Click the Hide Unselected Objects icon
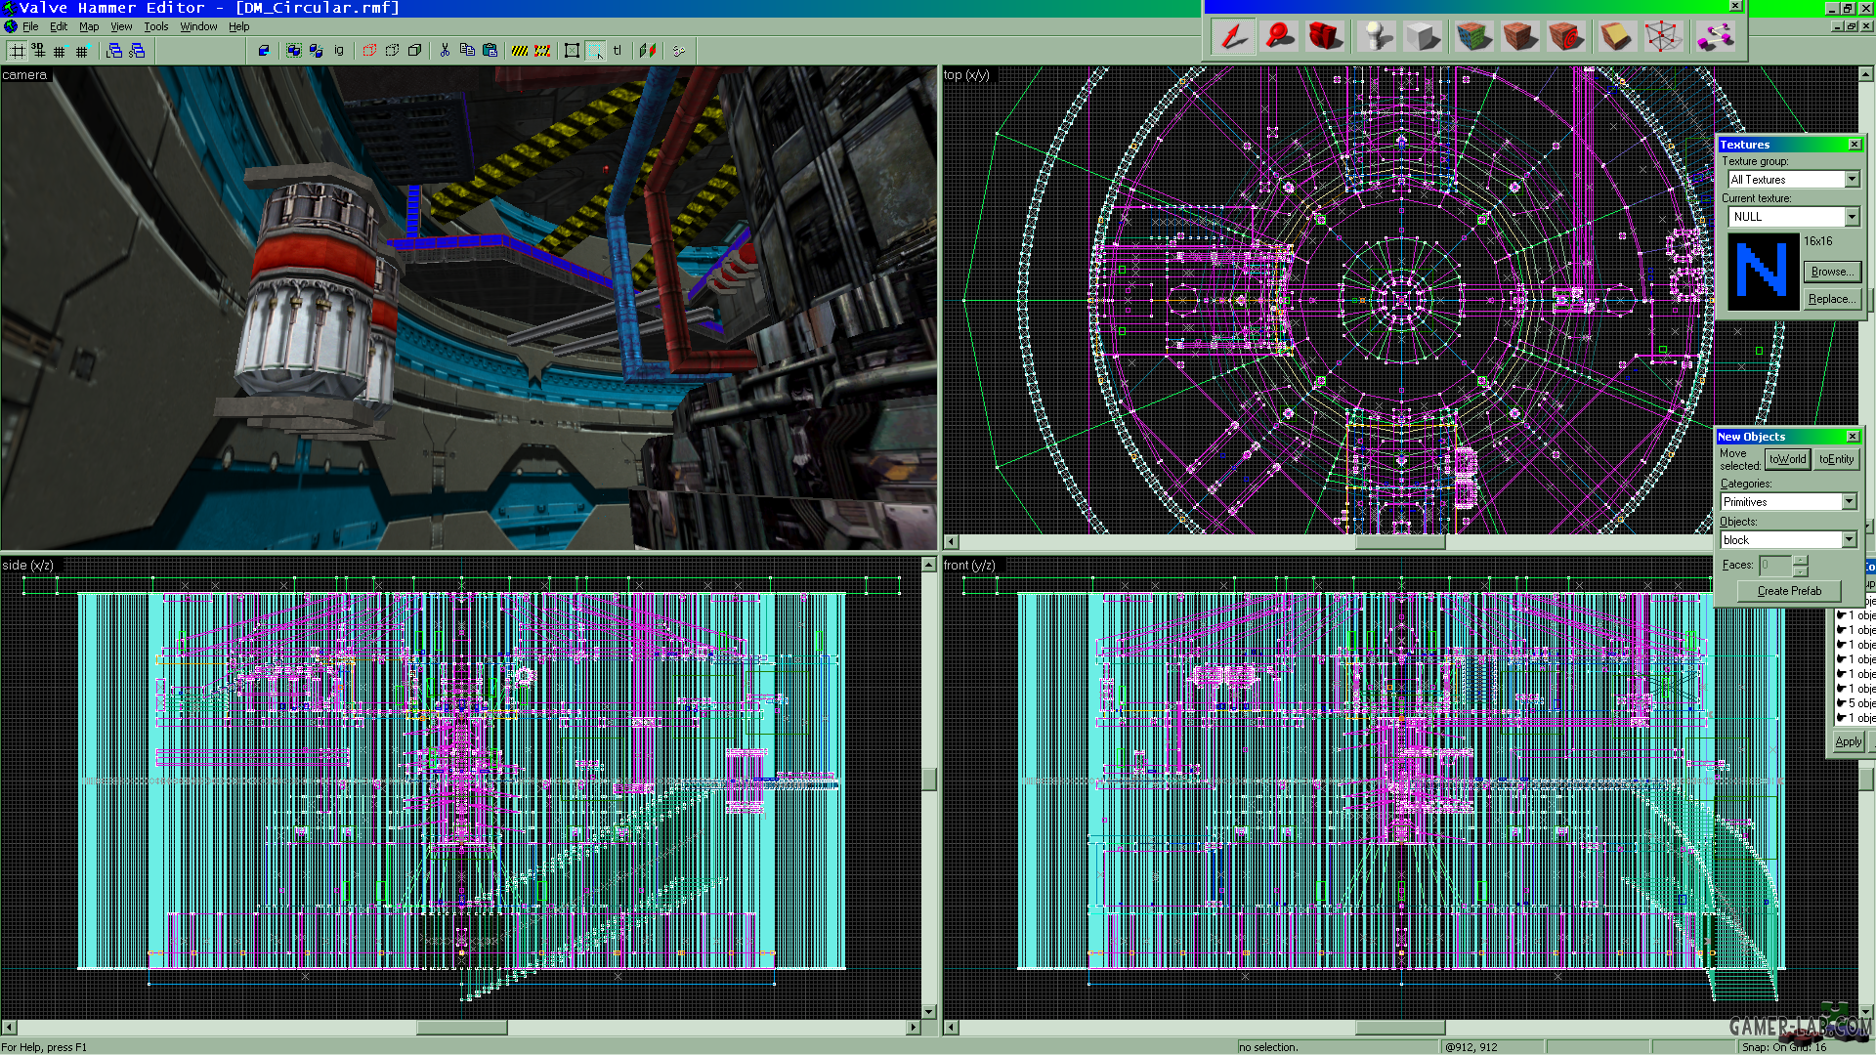Screen dimensions: 1876x1055 392,51
